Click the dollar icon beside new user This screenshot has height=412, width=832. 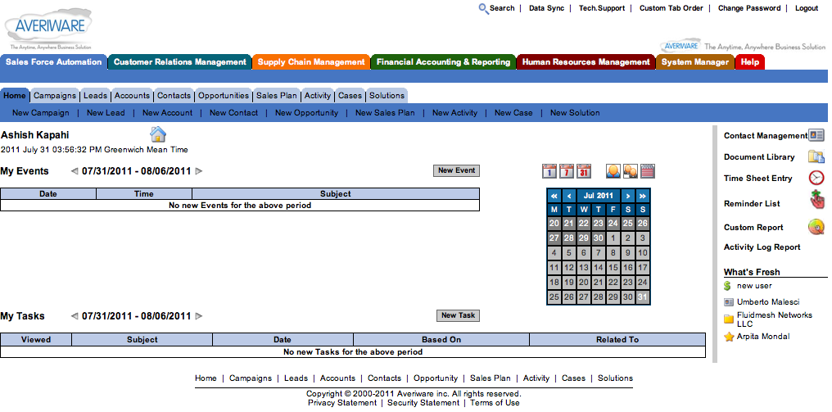click(727, 286)
